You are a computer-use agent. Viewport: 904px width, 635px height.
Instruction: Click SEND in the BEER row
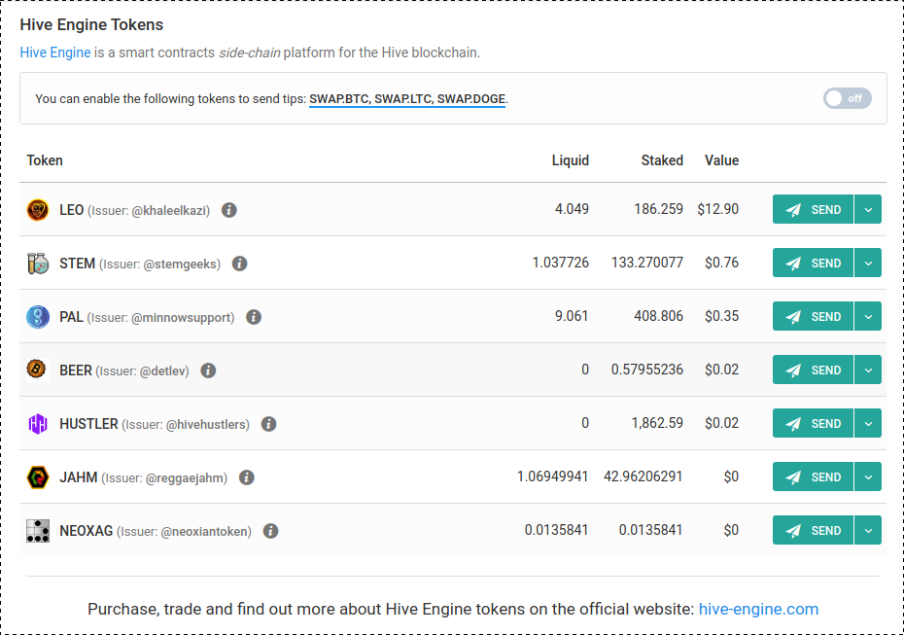813,370
